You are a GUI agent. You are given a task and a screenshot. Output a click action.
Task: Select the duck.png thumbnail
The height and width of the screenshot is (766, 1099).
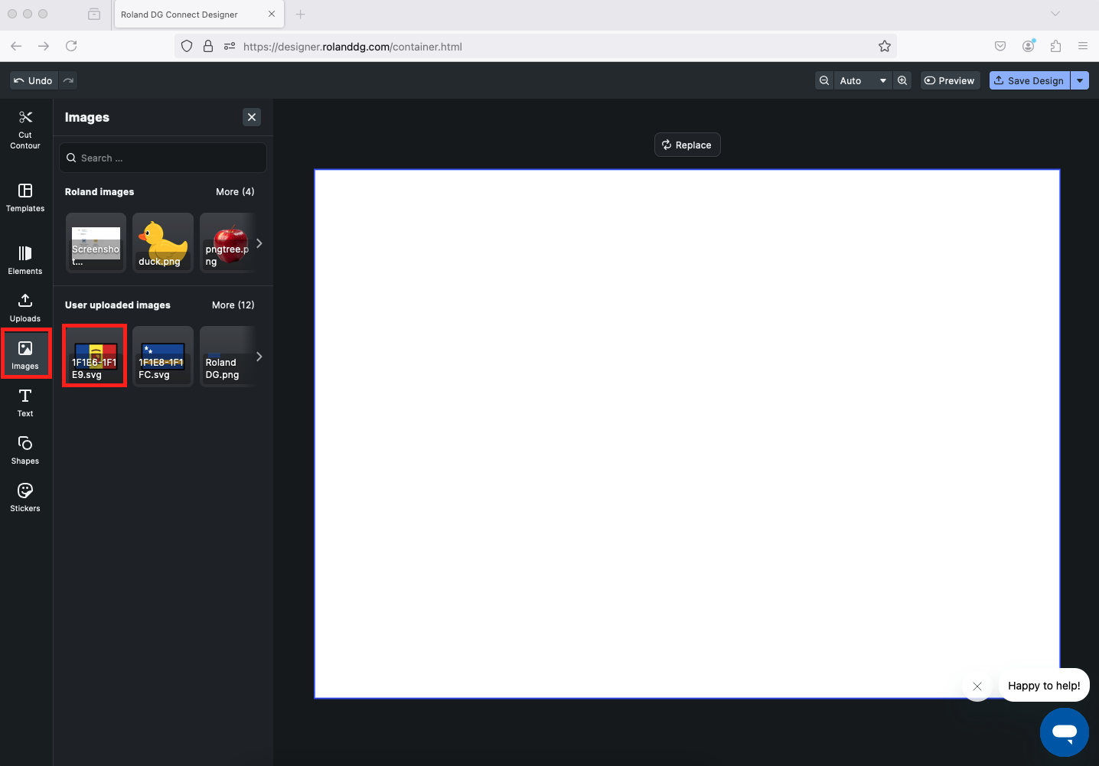coord(163,243)
